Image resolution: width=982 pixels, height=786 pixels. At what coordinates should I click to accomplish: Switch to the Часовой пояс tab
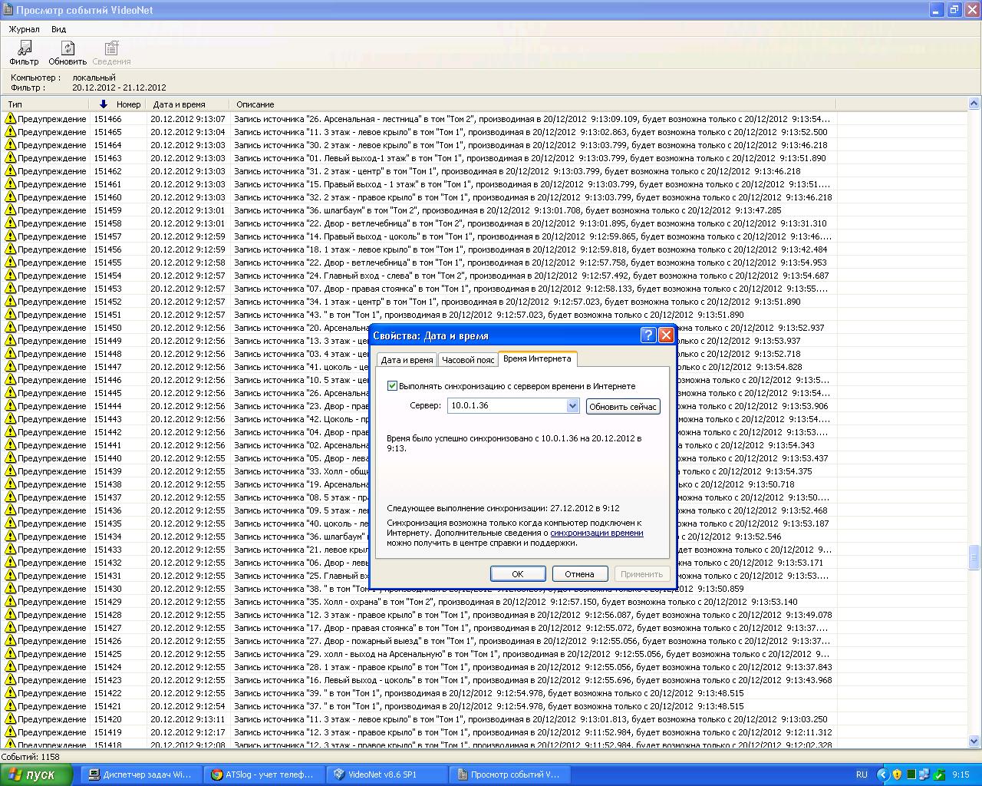tap(468, 360)
